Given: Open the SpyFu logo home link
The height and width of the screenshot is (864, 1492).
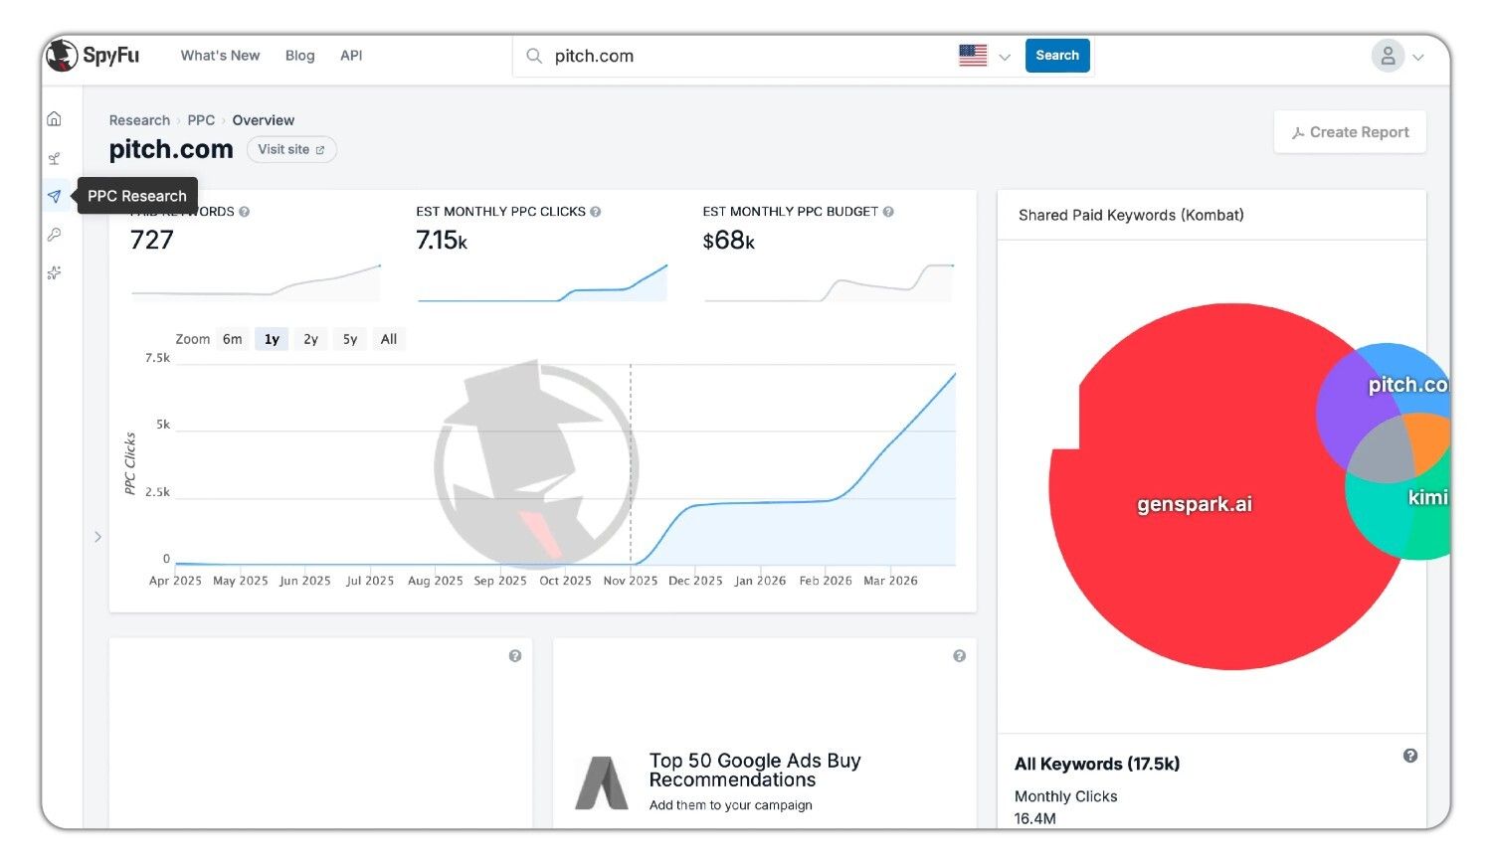Looking at the screenshot, I should tap(93, 56).
